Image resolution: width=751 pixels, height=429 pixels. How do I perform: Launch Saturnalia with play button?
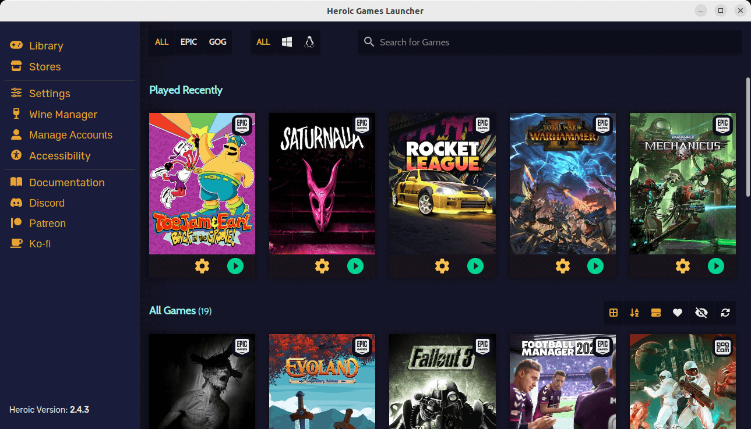click(355, 266)
